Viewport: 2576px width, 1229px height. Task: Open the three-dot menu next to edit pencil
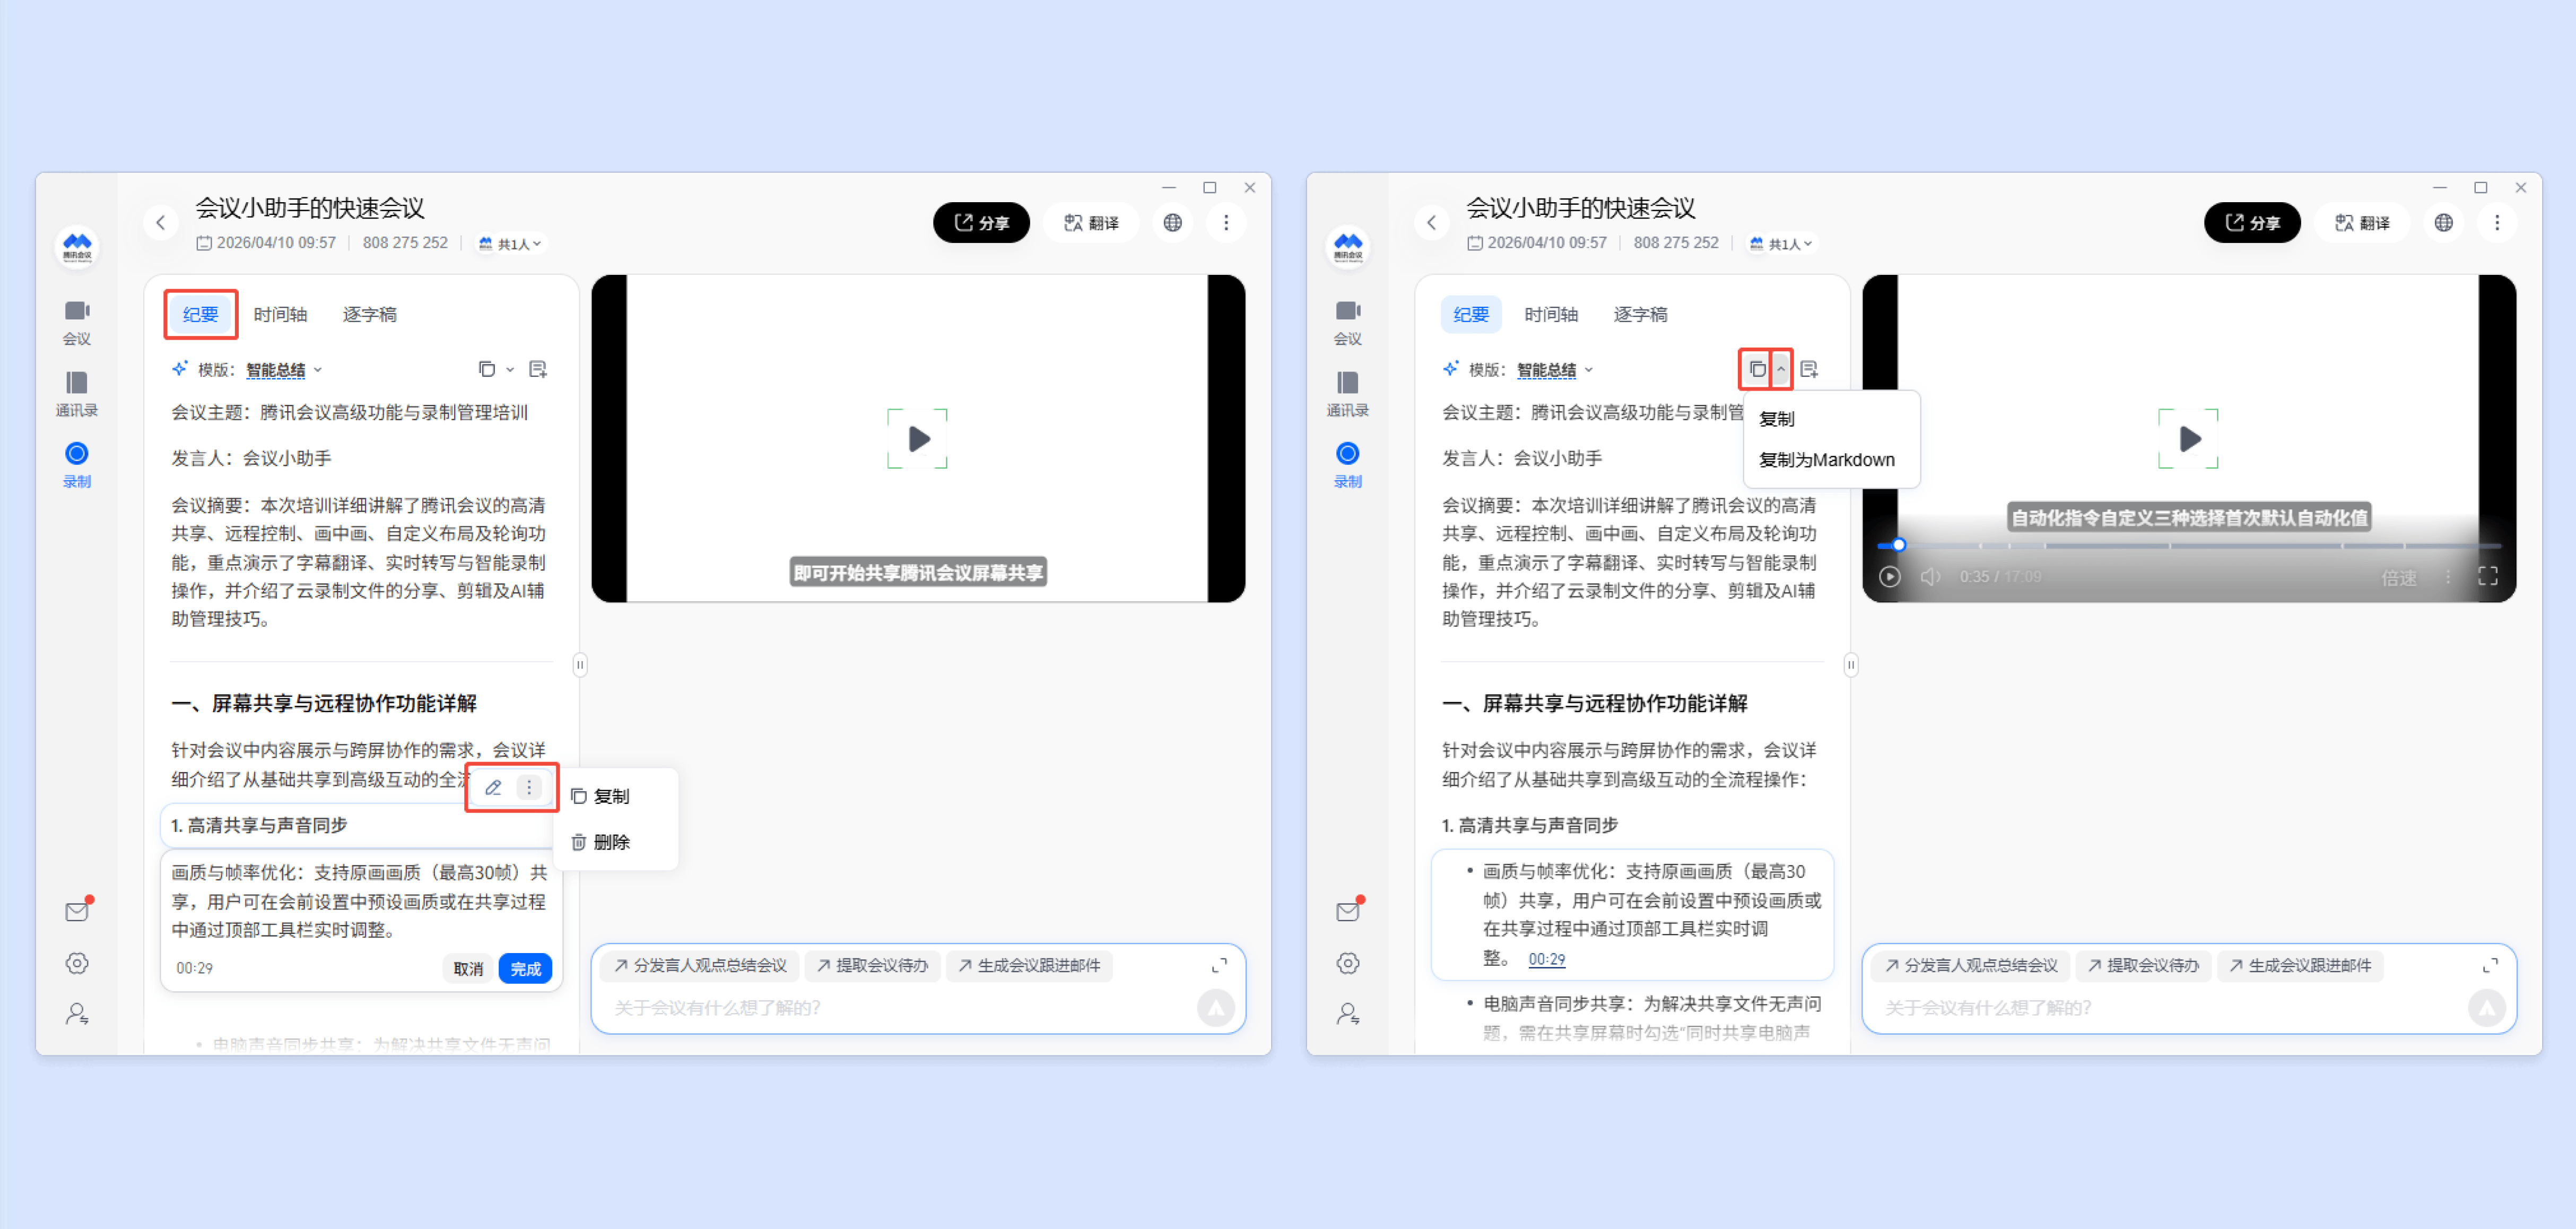click(x=529, y=788)
